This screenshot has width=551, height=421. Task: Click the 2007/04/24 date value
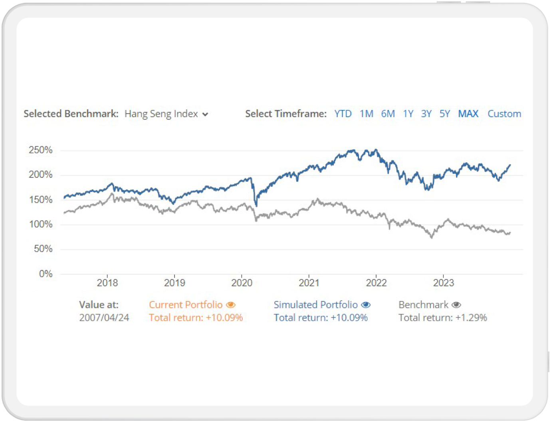point(104,318)
